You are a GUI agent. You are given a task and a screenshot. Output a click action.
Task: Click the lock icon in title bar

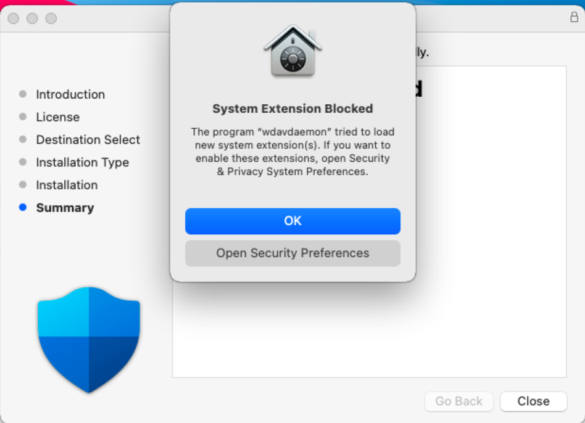tap(574, 17)
